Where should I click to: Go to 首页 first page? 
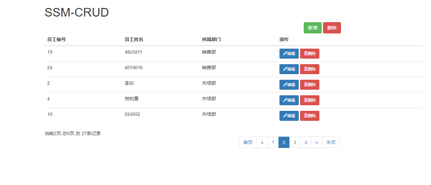coord(248,142)
